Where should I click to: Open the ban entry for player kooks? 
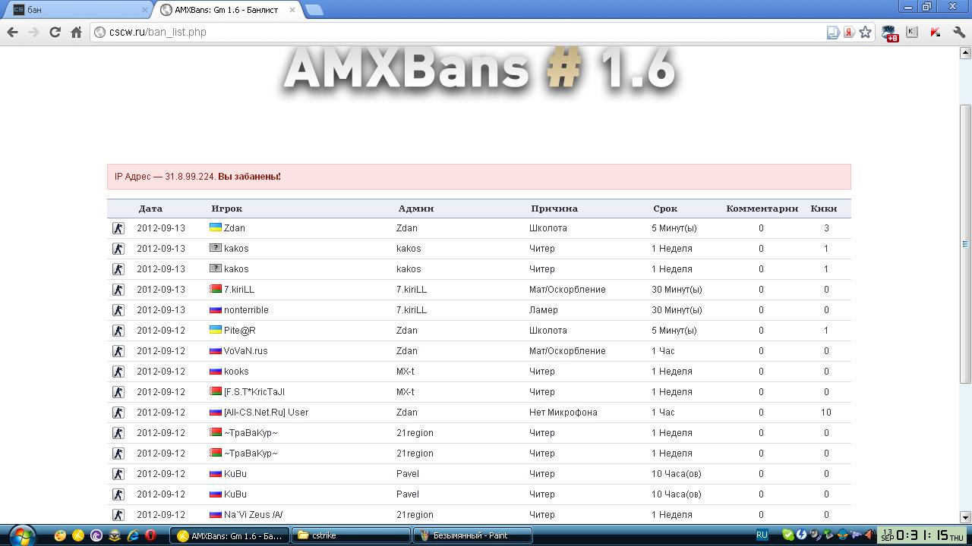pyautogui.click(x=236, y=371)
